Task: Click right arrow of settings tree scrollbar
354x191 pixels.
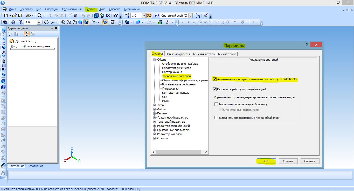Action: [x=206, y=152]
